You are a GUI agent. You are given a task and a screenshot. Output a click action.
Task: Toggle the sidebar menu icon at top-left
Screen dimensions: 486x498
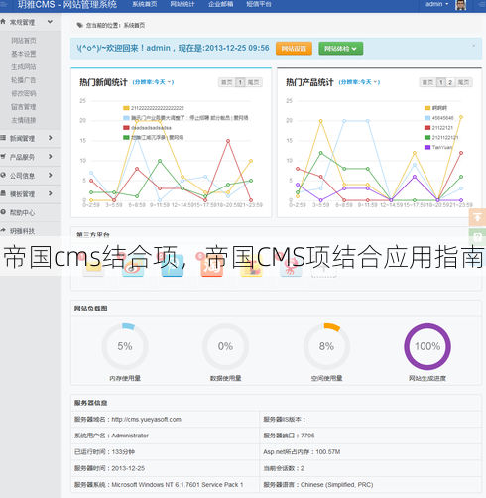pyautogui.click(x=4, y=4)
